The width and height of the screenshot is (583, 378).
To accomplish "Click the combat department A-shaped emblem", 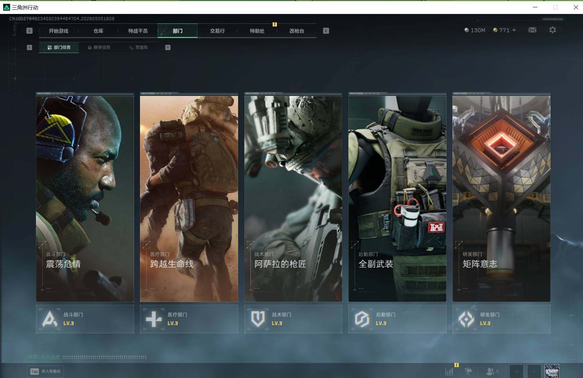I will coord(50,319).
